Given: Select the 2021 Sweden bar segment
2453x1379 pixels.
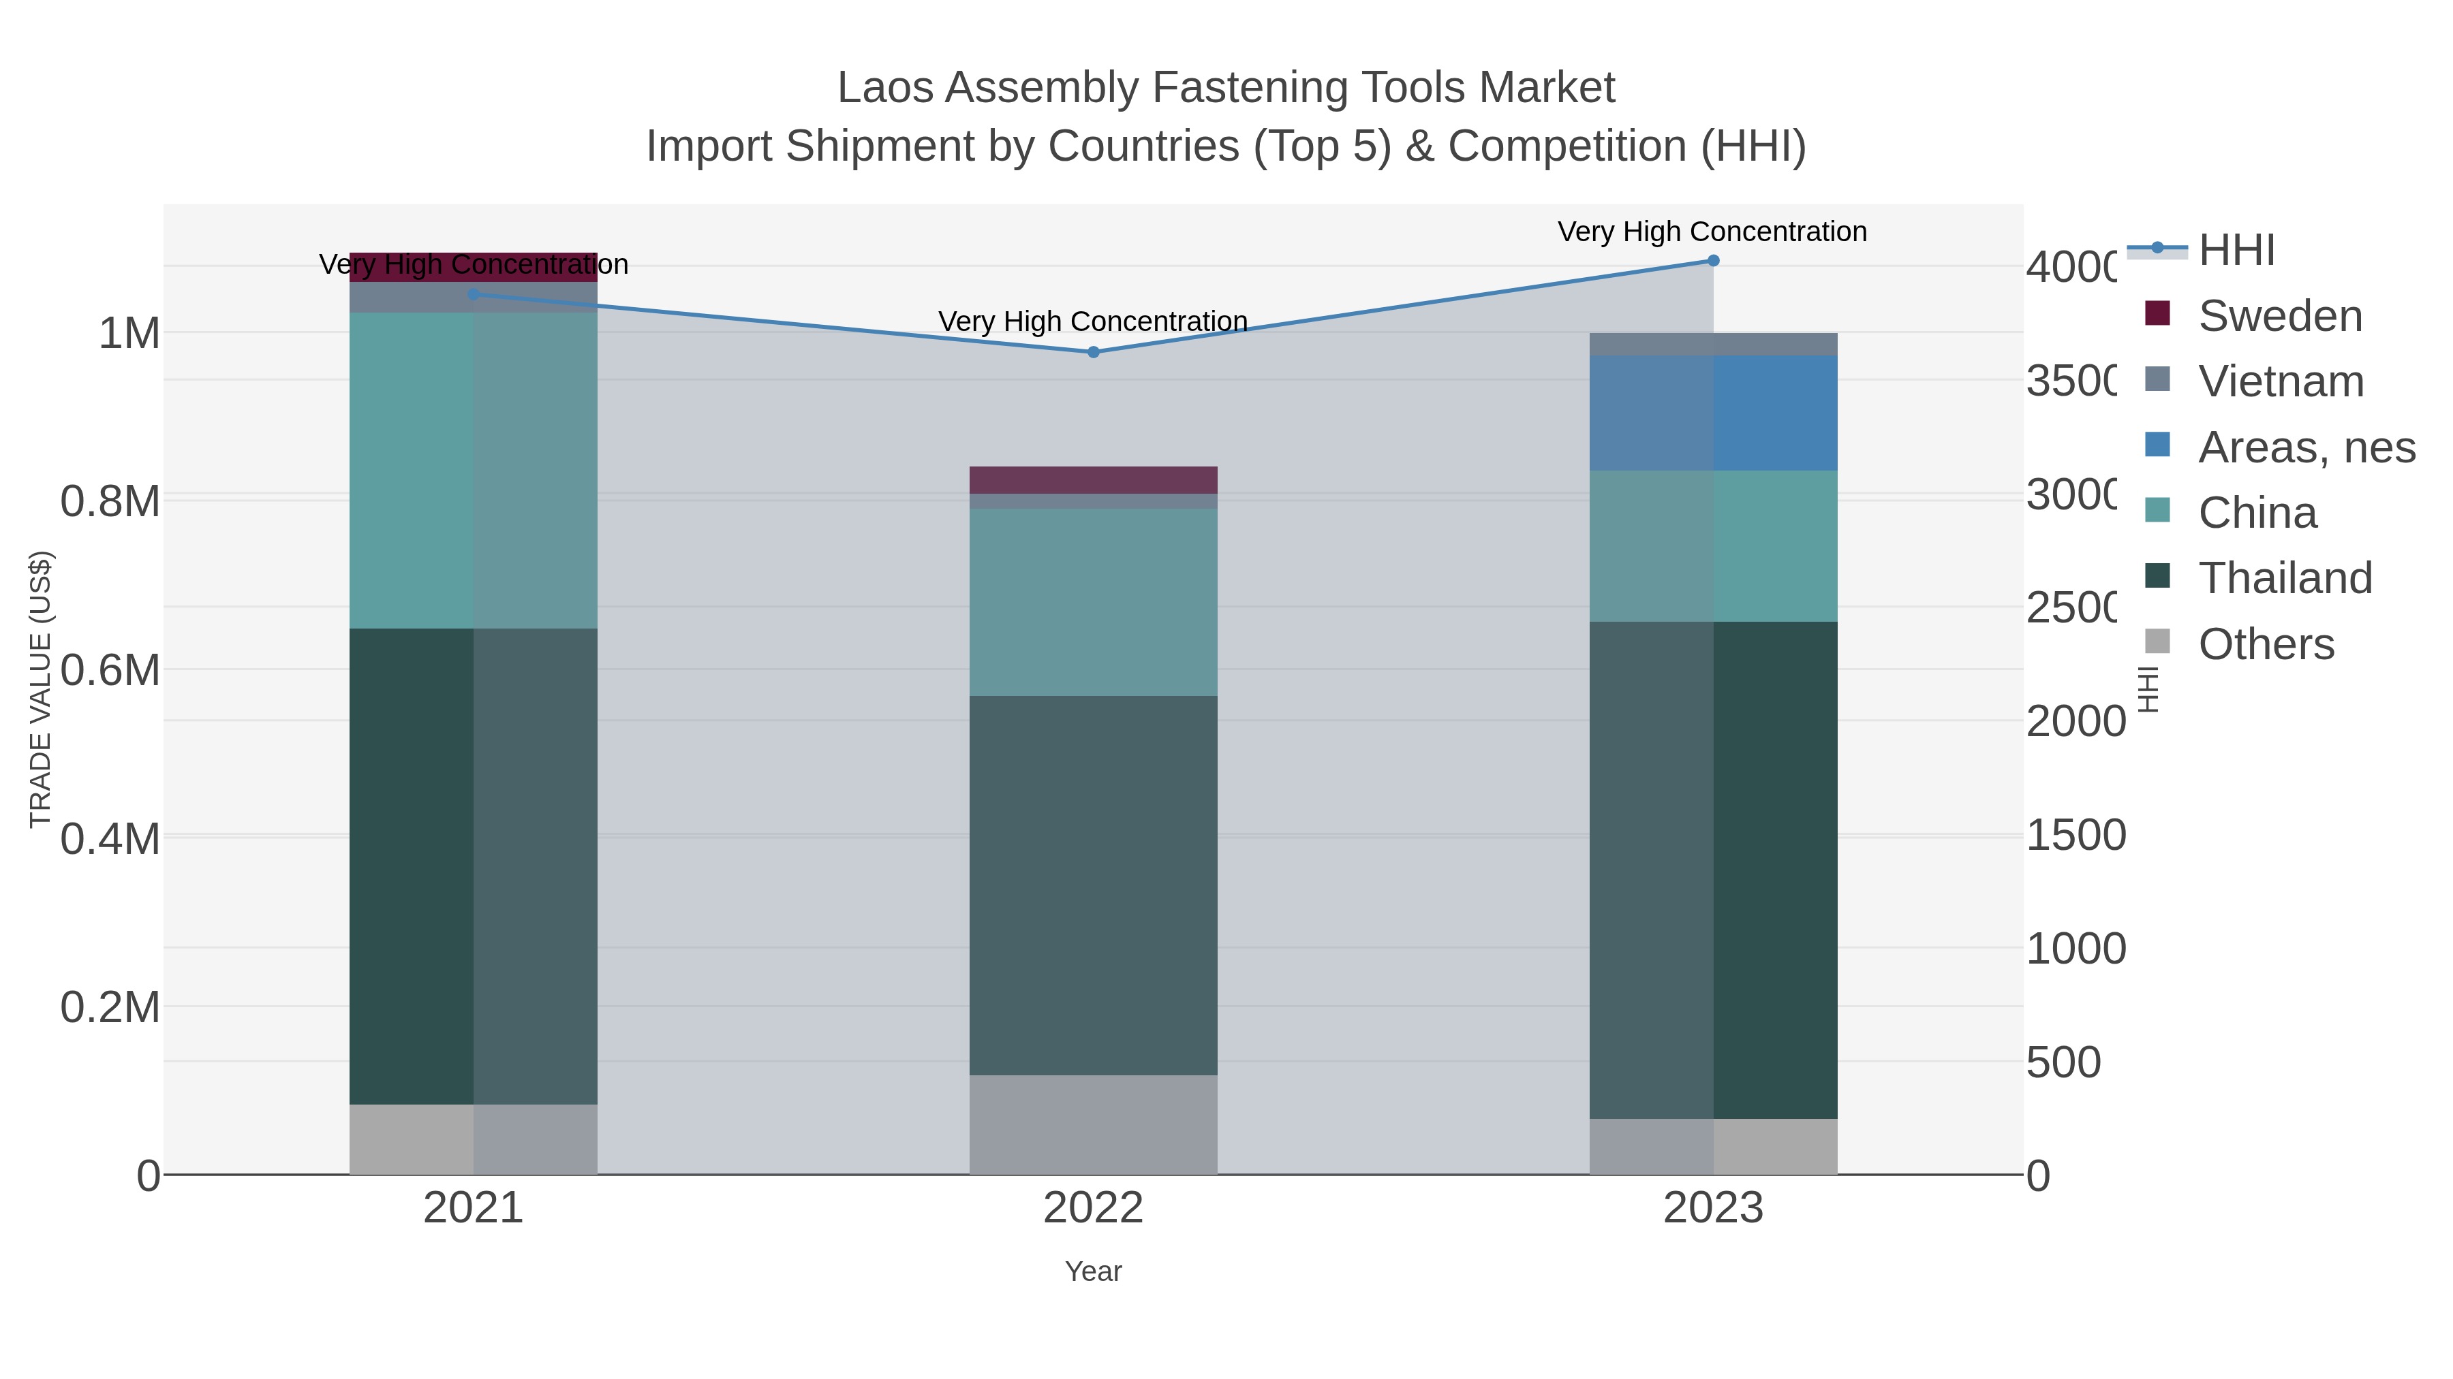Looking at the screenshot, I should coord(474,268).
